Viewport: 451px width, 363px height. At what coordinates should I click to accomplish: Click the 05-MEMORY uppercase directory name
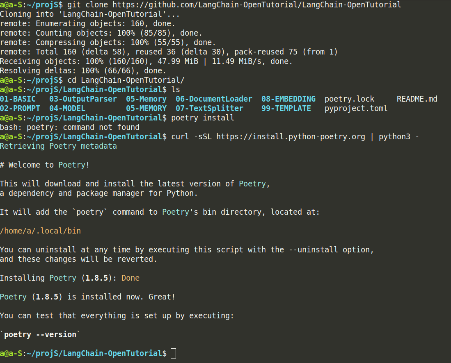(x=146, y=109)
